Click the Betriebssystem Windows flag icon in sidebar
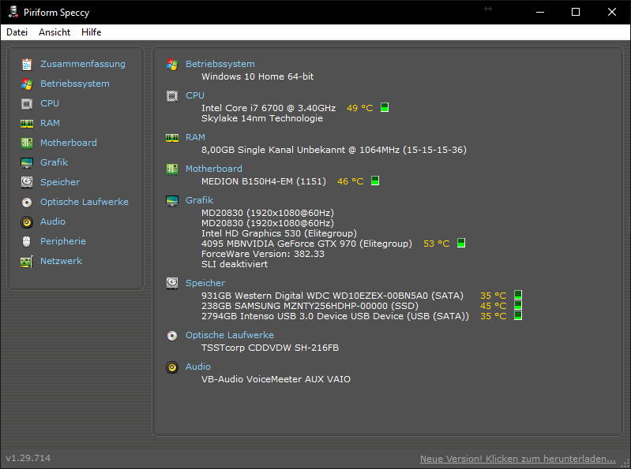The image size is (631, 469). click(27, 84)
